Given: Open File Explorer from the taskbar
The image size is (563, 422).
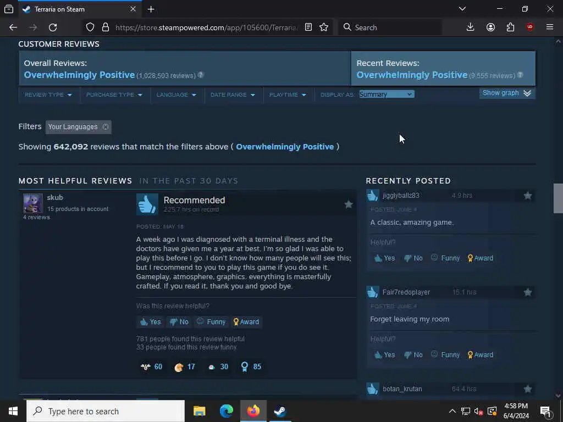Looking at the screenshot, I should point(199,411).
